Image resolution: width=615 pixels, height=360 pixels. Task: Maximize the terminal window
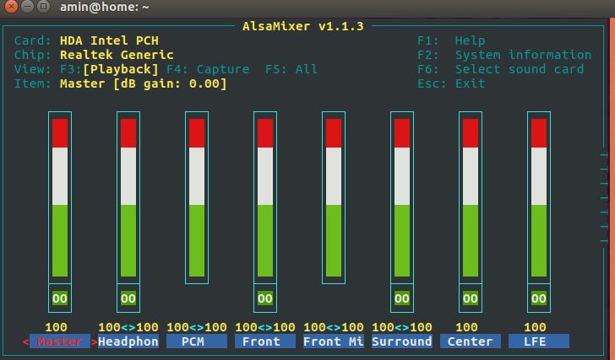pyautogui.click(x=44, y=7)
